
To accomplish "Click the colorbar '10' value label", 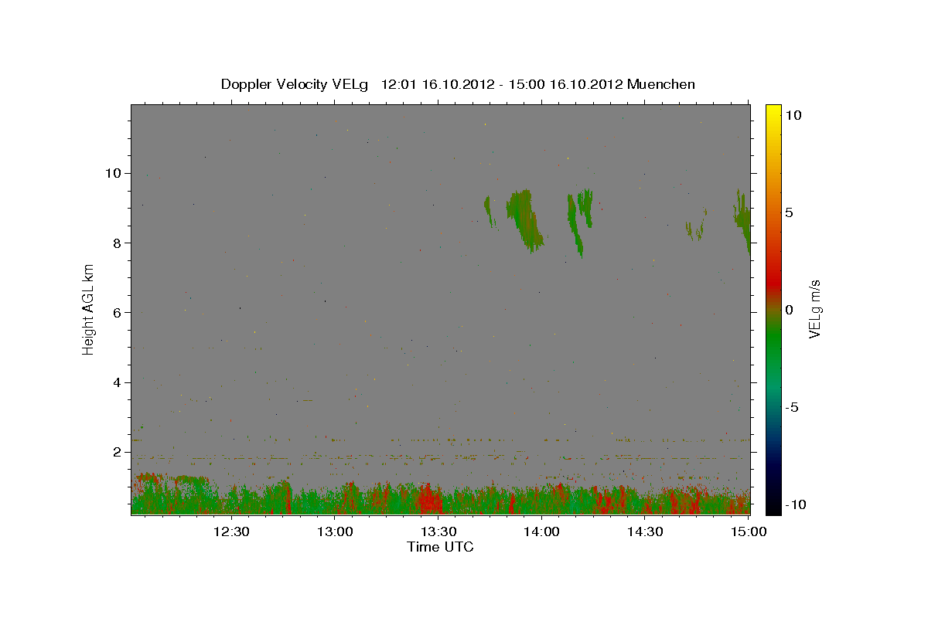I will [x=793, y=114].
